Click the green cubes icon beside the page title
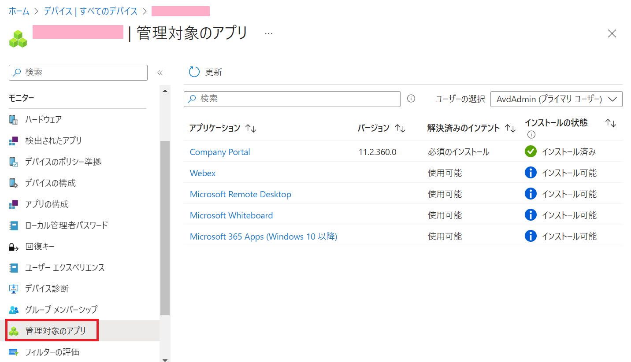 (18, 39)
